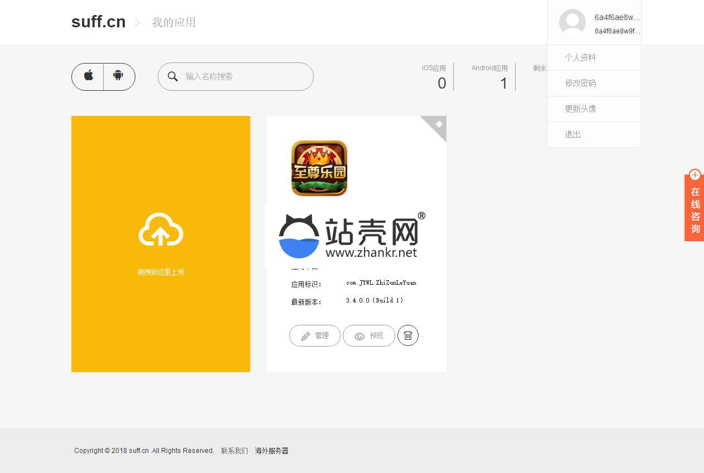
Task: Type in the 输入名称搜索 search field
Action: click(x=245, y=76)
